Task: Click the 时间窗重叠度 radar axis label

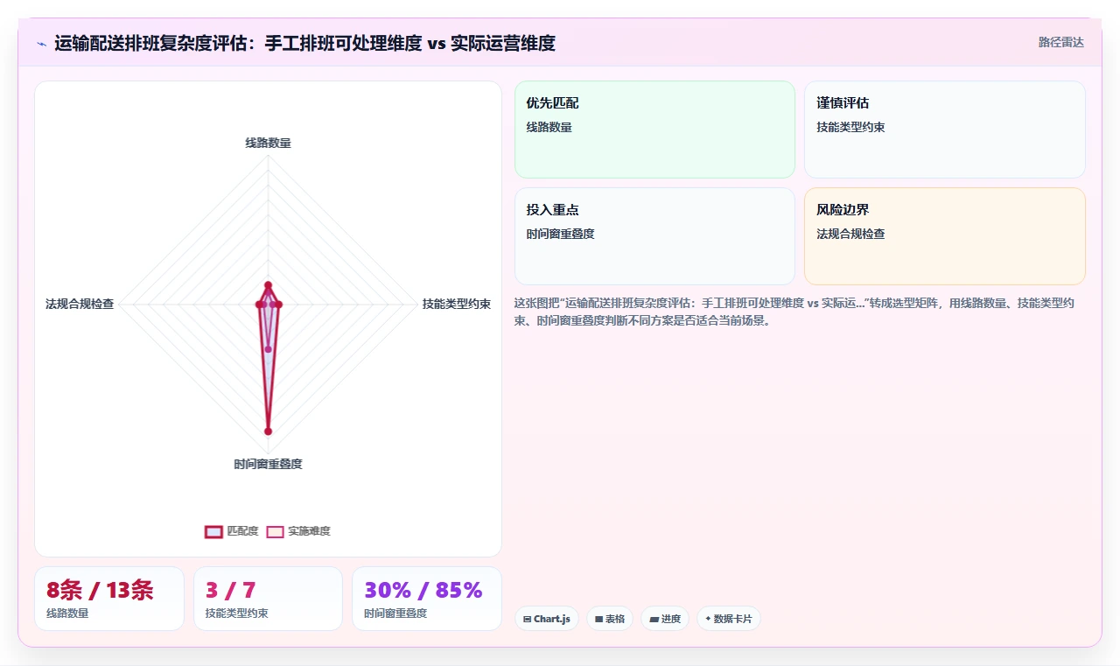Action: pos(268,464)
